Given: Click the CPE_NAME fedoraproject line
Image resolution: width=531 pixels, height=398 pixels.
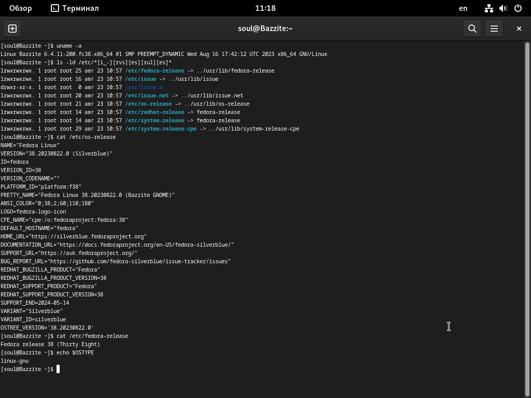Looking at the screenshot, I should point(64,220).
